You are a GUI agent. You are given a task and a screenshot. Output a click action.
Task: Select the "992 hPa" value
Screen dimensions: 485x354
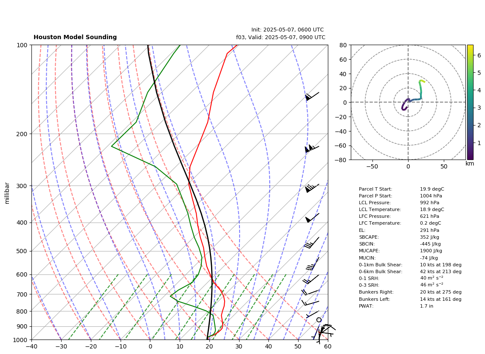(430, 203)
